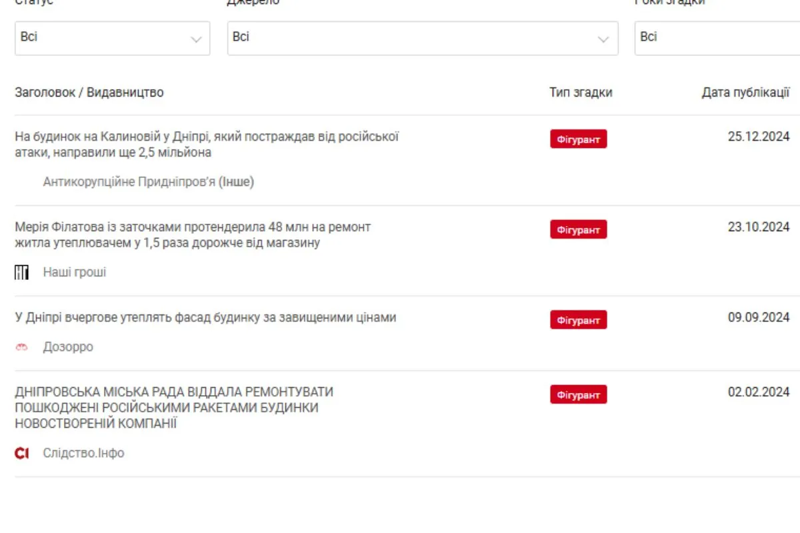Expand the Джерело dropdown
This screenshot has height=533, width=800.
[422, 38]
